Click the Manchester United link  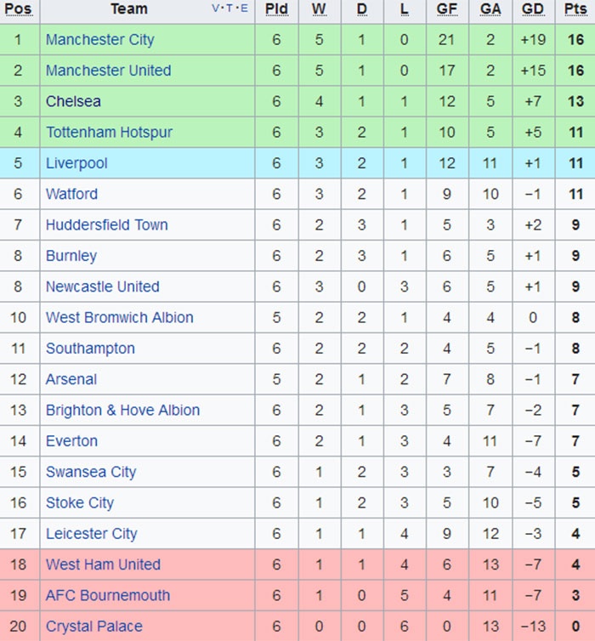point(108,71)
